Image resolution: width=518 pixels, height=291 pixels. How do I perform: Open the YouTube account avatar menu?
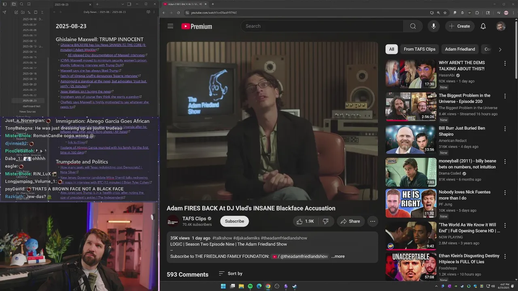[501, 26]
